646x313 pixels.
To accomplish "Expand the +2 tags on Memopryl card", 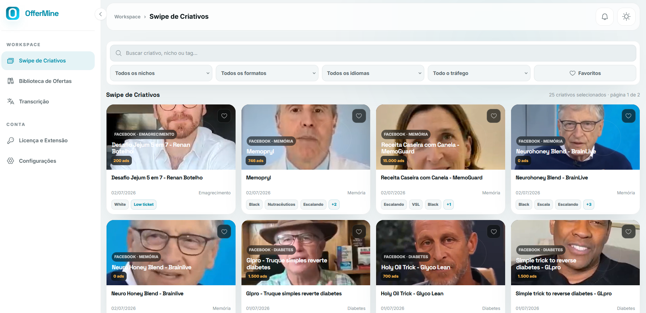I will click(x=334, y=204).
